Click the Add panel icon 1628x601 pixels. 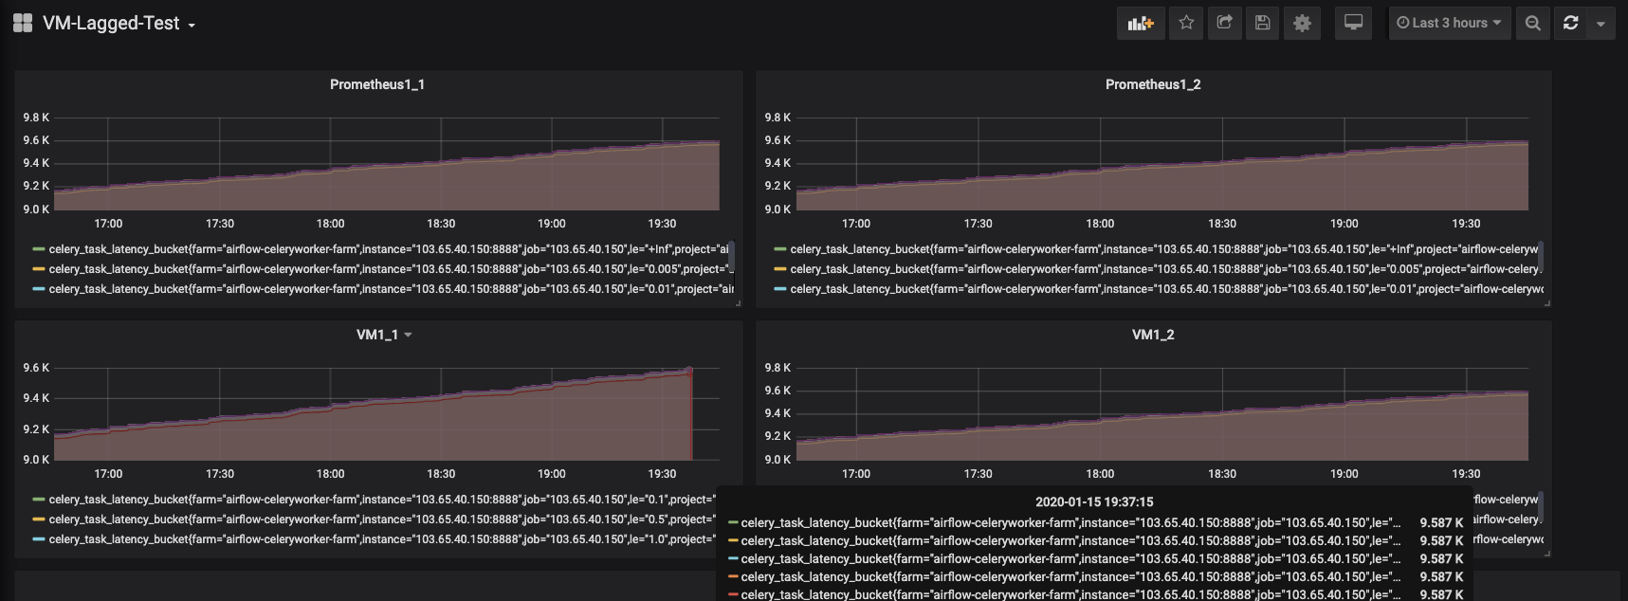coord(1141,23)
